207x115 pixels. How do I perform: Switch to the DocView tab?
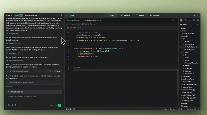pyautogui.click(x=155, y=15)
